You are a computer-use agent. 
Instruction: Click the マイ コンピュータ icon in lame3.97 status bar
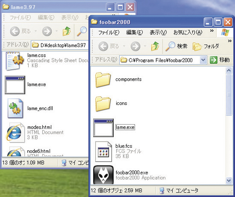(x=64, y=163)
